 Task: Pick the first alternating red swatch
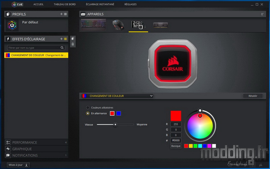[x=112, y=113]
